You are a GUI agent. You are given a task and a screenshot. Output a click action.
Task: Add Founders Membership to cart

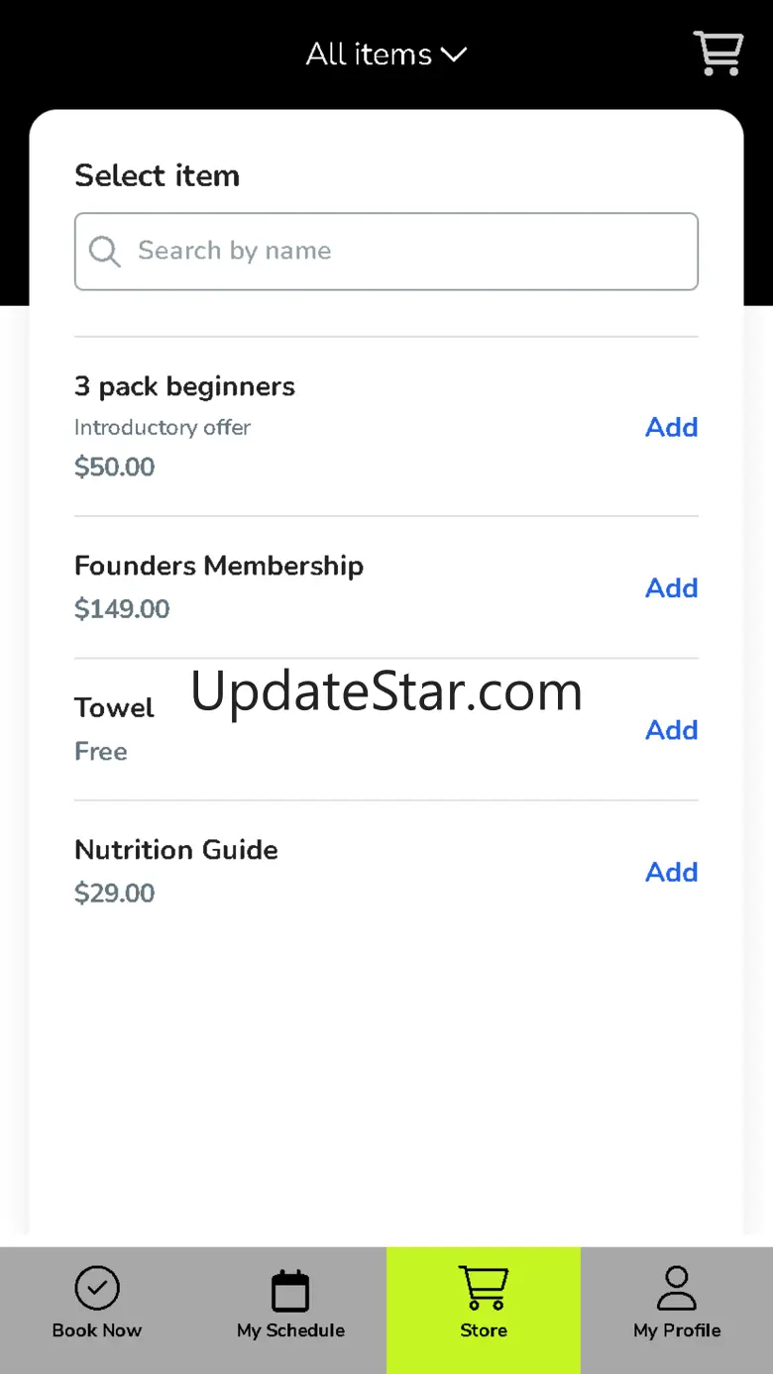[x=671, y=588]
